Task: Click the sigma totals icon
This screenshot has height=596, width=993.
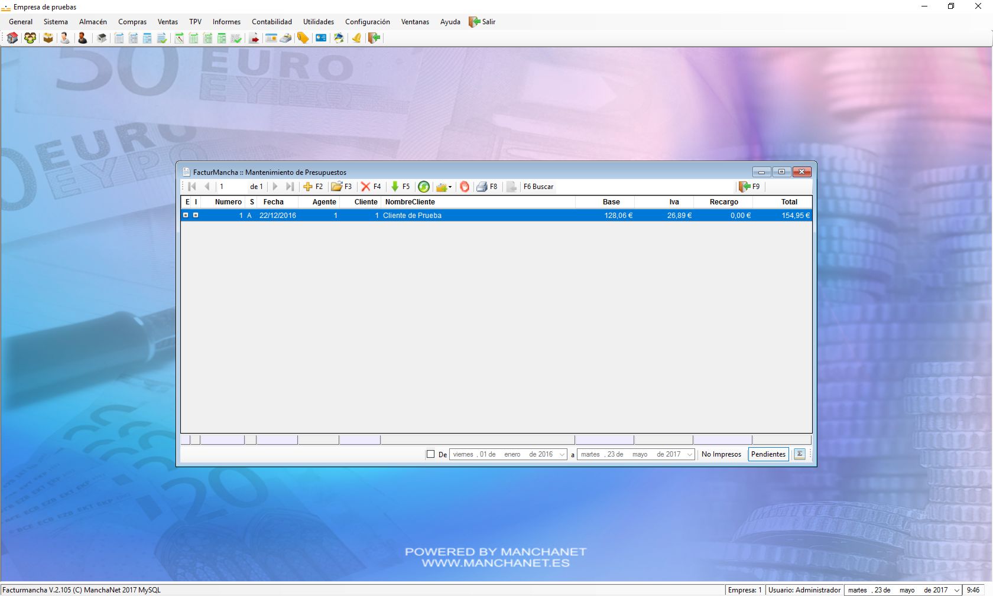Action: (799, 454)
